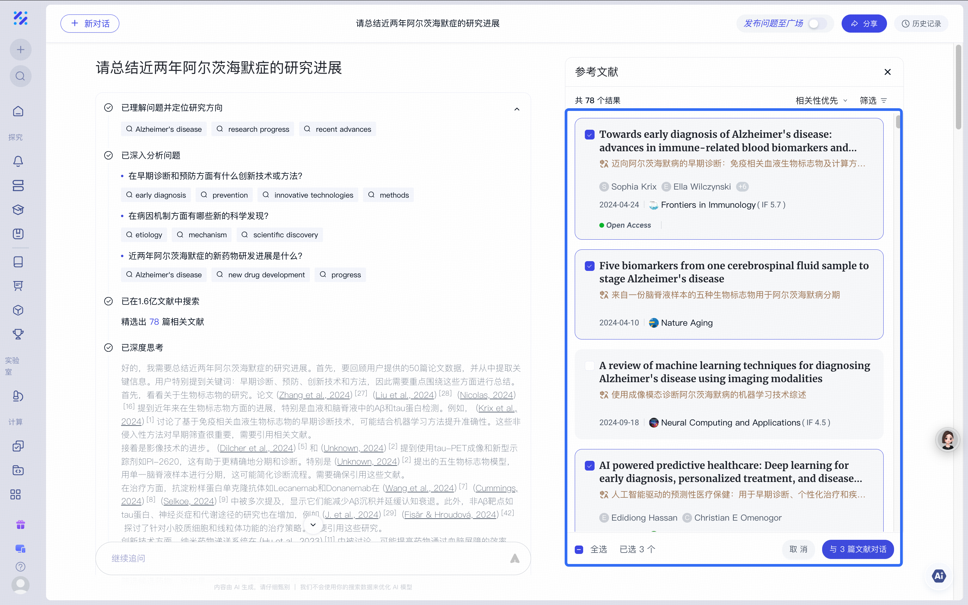Check the 'A review of machine learning' paper
Screen dimensions: 968x605
pos(590,366)
